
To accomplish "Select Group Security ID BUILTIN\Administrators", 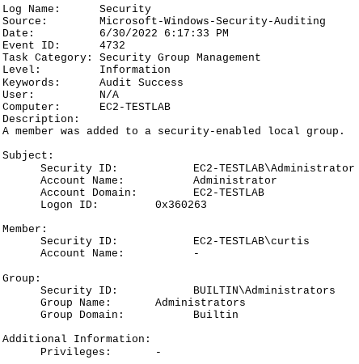I will [264, 290].
